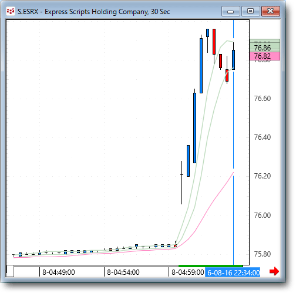This screenshot has width=296, height=293.
Task: Click the 76.60 price axis label
Action: pyautogui.click(x=263, y=99)
